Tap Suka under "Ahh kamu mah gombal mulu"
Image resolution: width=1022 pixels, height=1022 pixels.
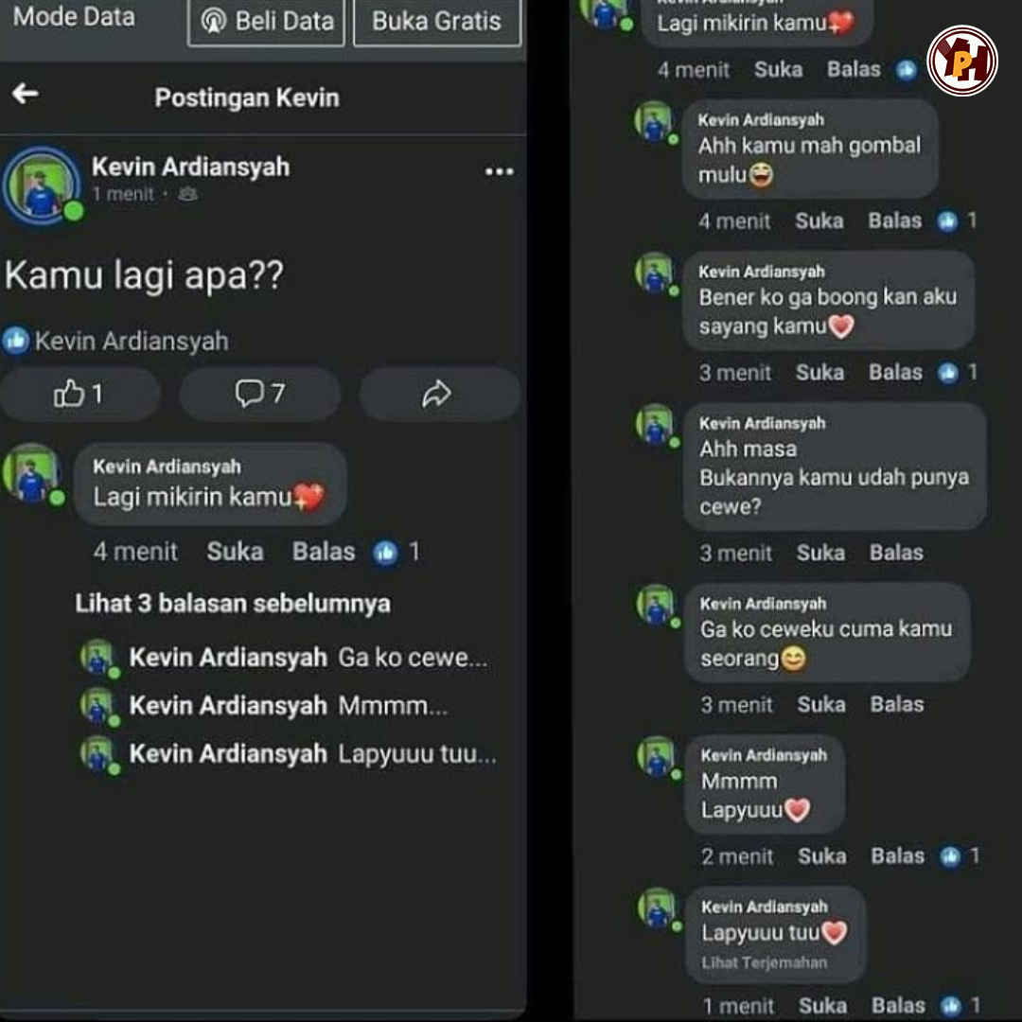(x=819, y=220)
